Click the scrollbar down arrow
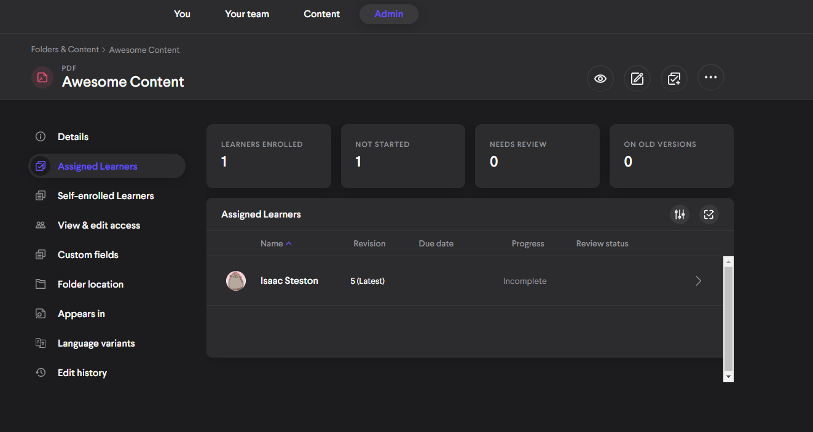The height and width of the screenshot is (432, 813). [x=728, y=376]
